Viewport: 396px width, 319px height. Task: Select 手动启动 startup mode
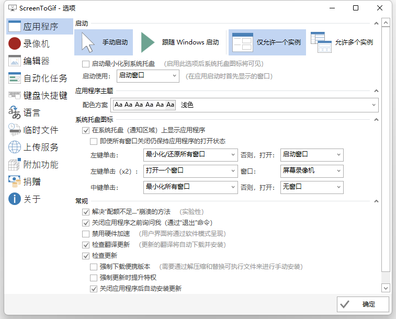[104, 42]
